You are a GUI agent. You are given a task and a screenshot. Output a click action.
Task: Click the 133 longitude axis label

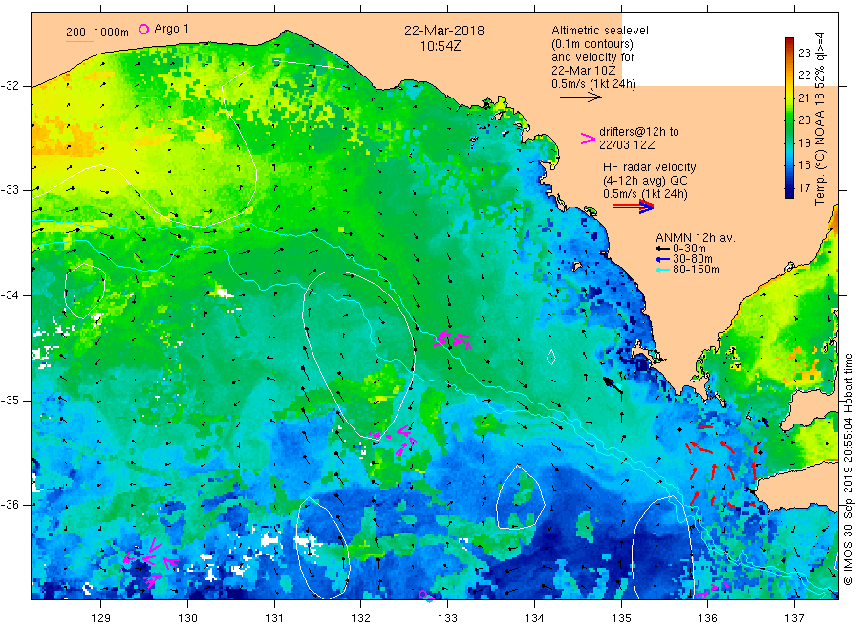click(x=447, y=619)
